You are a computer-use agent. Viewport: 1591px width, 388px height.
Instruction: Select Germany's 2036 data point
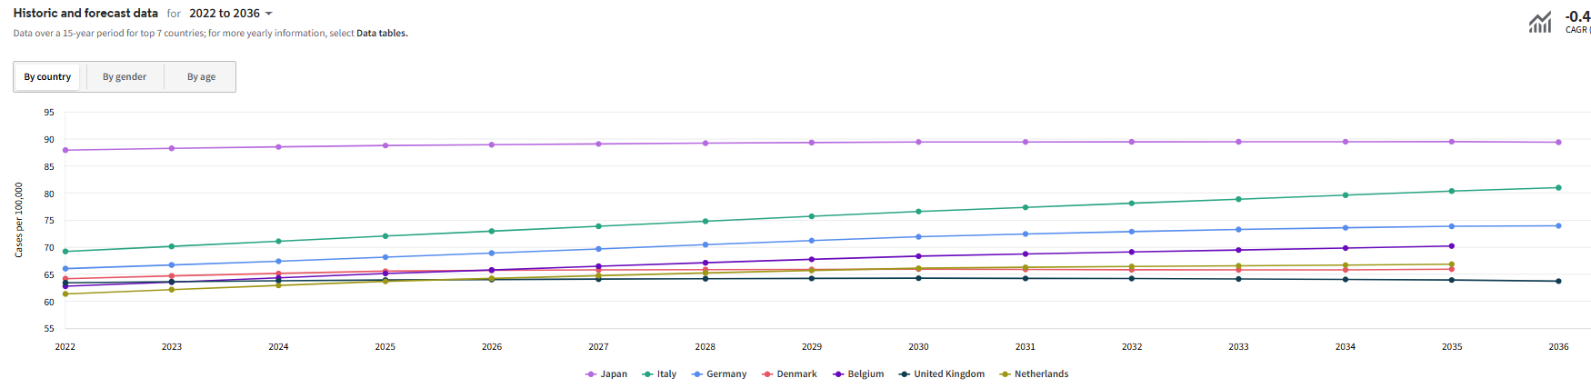1558,226
